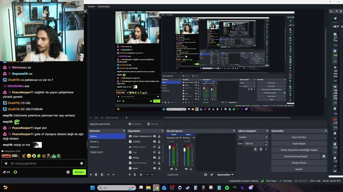Start replay buffer with Tekrar Oynatma button
The width and height of the screenshot is (343, 192).
(x=299, y=150)
